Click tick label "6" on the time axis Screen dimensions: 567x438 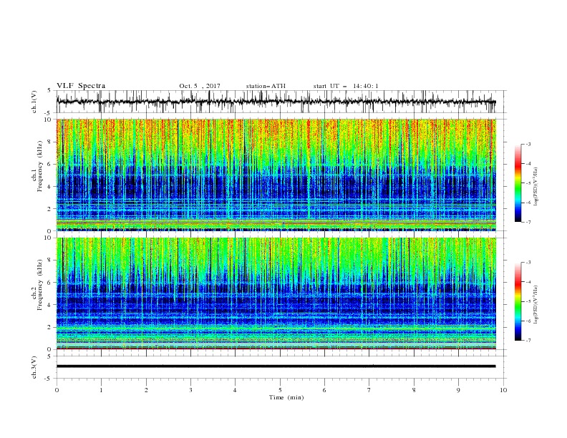pos(324,390)
